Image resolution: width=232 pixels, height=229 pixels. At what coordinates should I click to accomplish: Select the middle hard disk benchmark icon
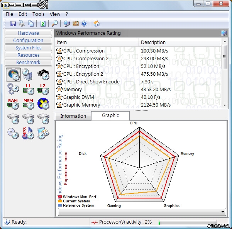point(28,119)
